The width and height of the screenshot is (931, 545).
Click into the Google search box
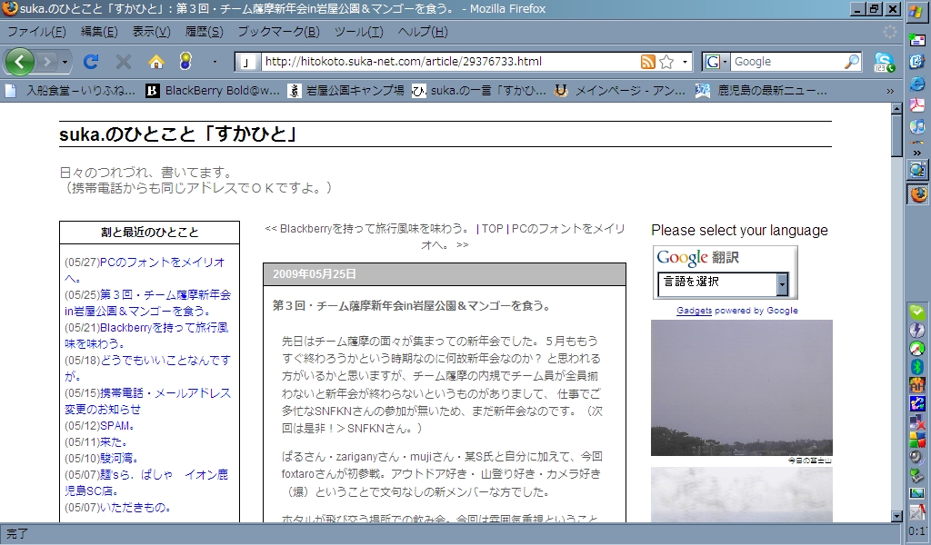click(786, 62)
